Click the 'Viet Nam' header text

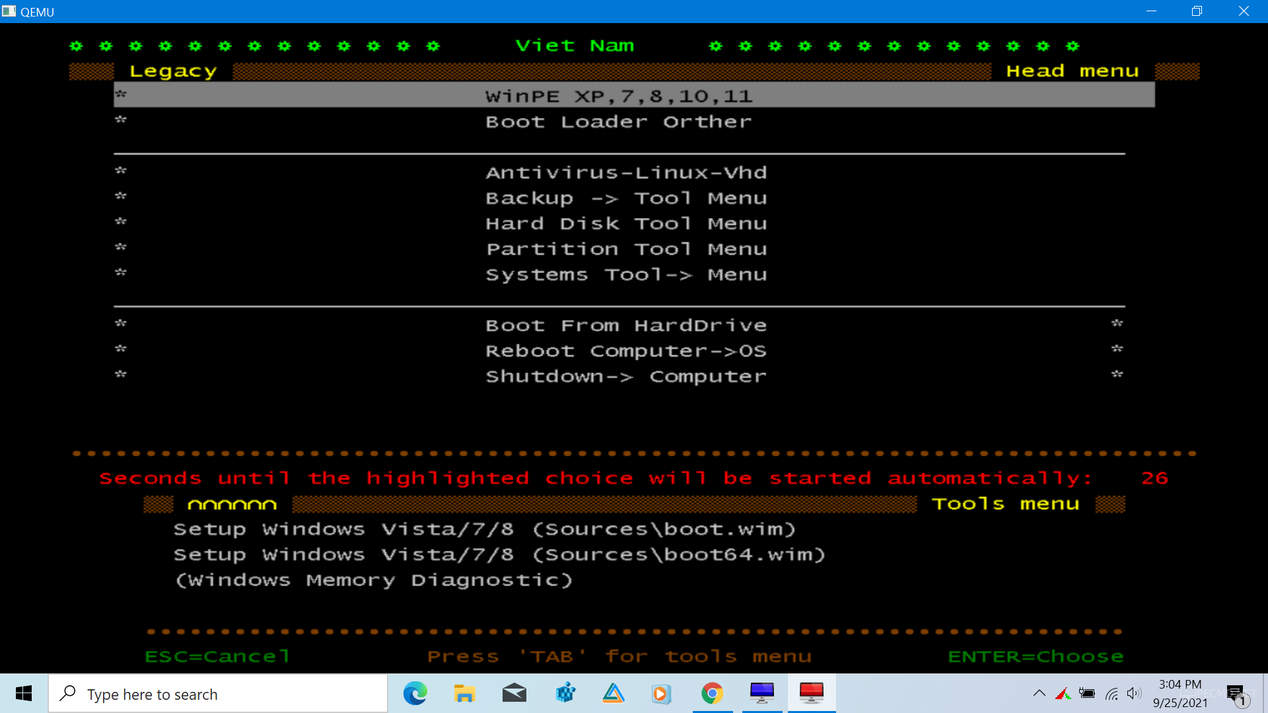pyautogui.click(x=575, y=46)
